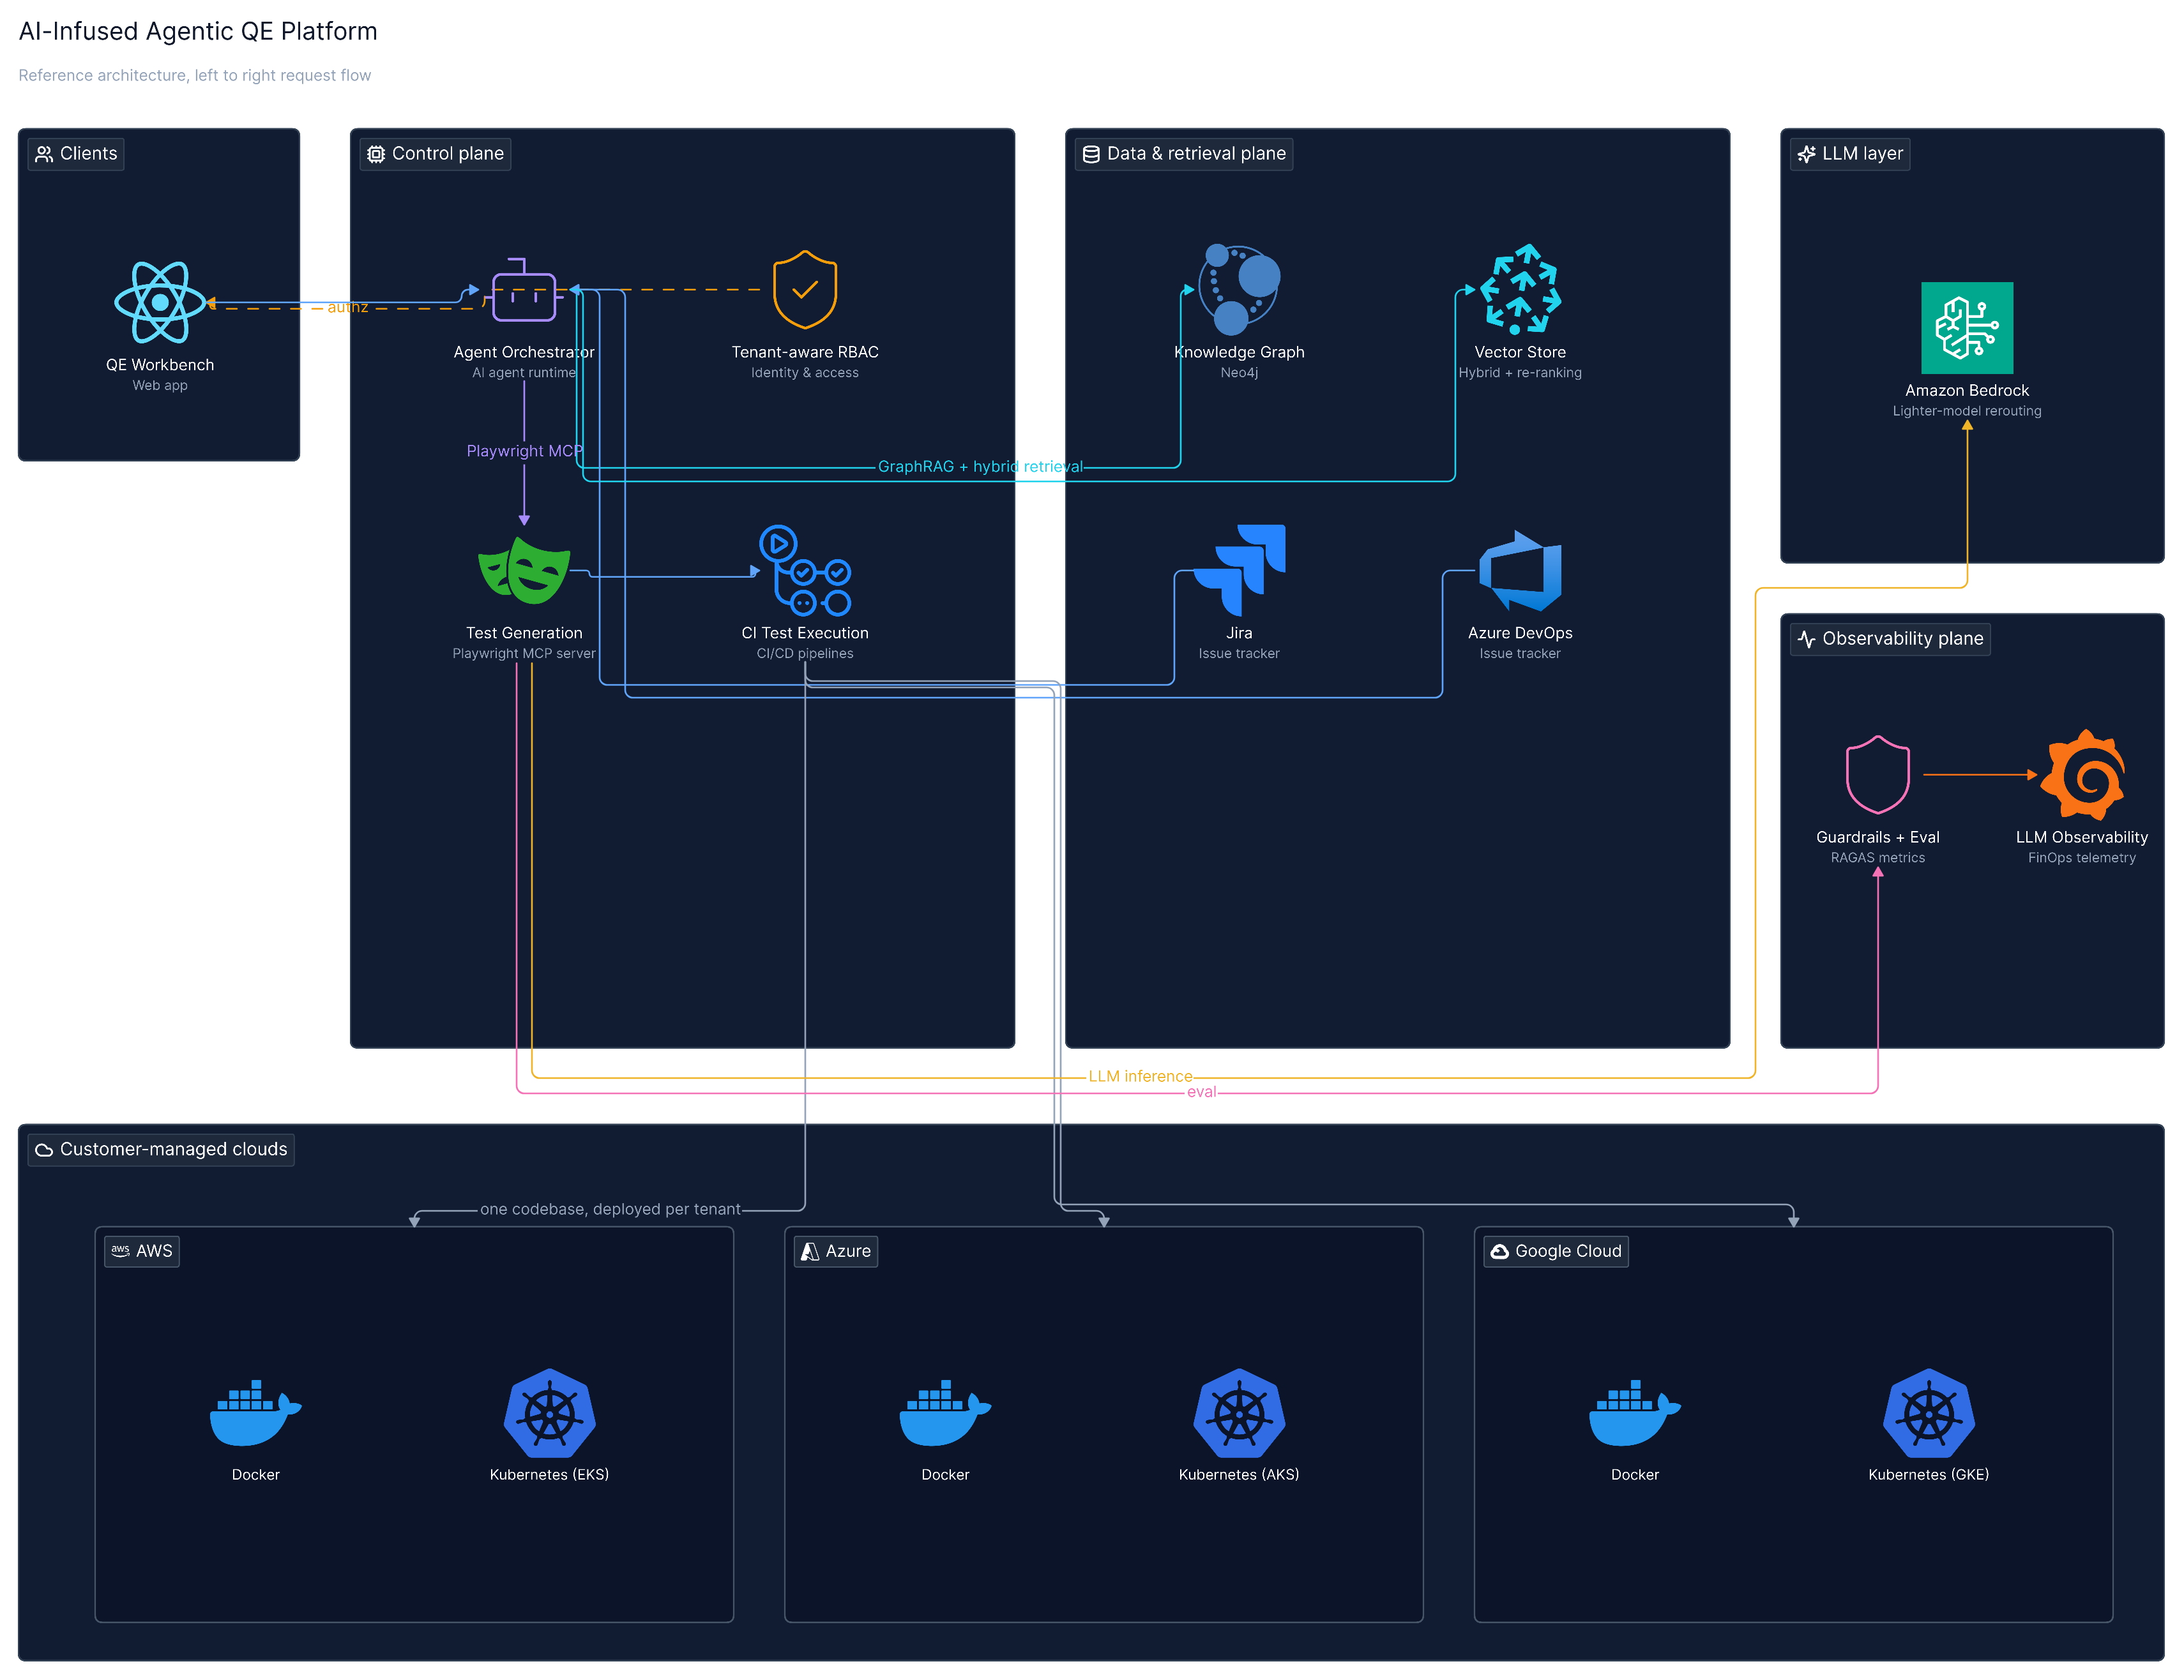
Task: Click the 'Google Cloud' subgroup label text
Action: (x=1568, y=1251)
